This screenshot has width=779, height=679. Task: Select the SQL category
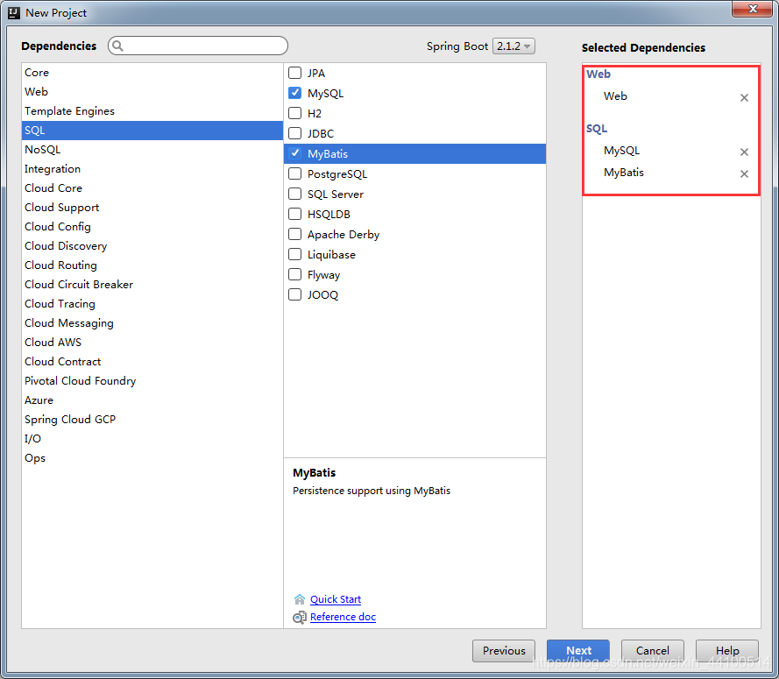click(152, 131)
